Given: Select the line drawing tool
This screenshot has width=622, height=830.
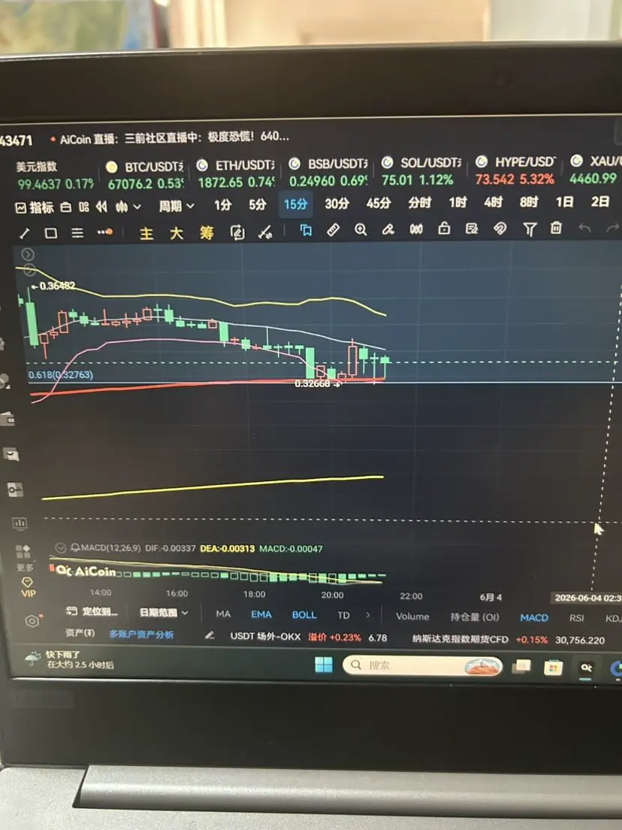Looking at the screenshot, I should click(x=24, y=233).
